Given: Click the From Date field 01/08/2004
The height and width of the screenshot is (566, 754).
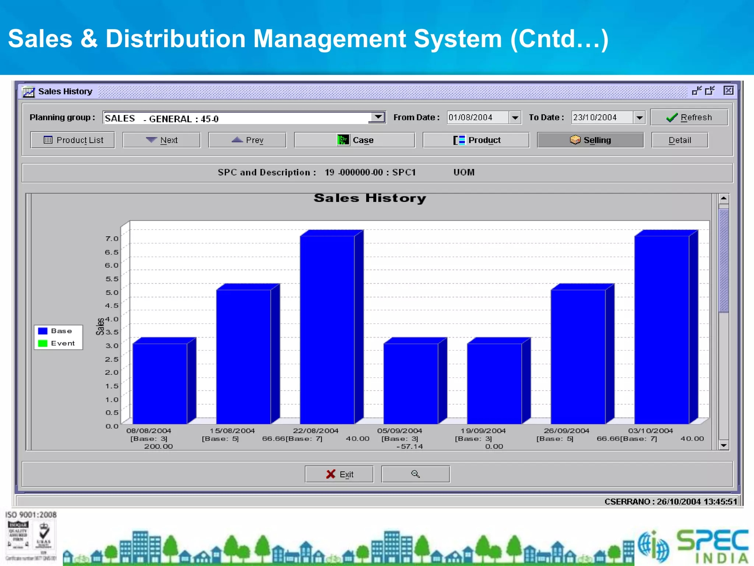Looking at the screenshot, I should [x=478, y=118].
